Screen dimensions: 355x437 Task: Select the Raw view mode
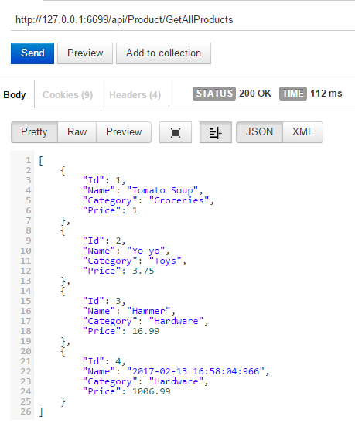click(77, 132)
